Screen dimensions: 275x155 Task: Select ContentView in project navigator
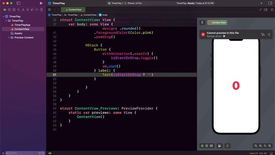point(23,29)
